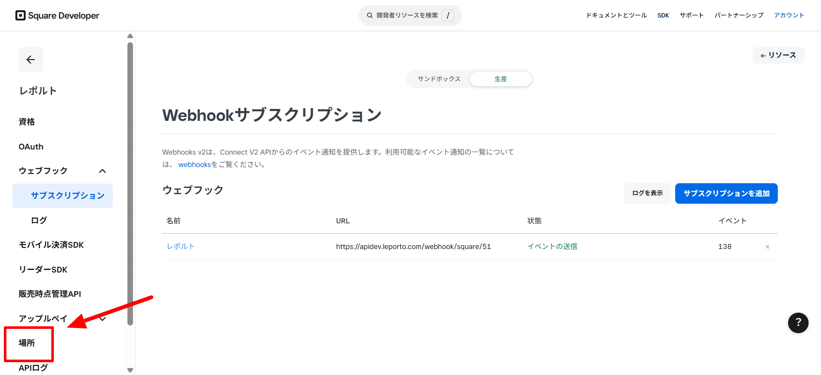Click the URL column header

click(343, 221)
